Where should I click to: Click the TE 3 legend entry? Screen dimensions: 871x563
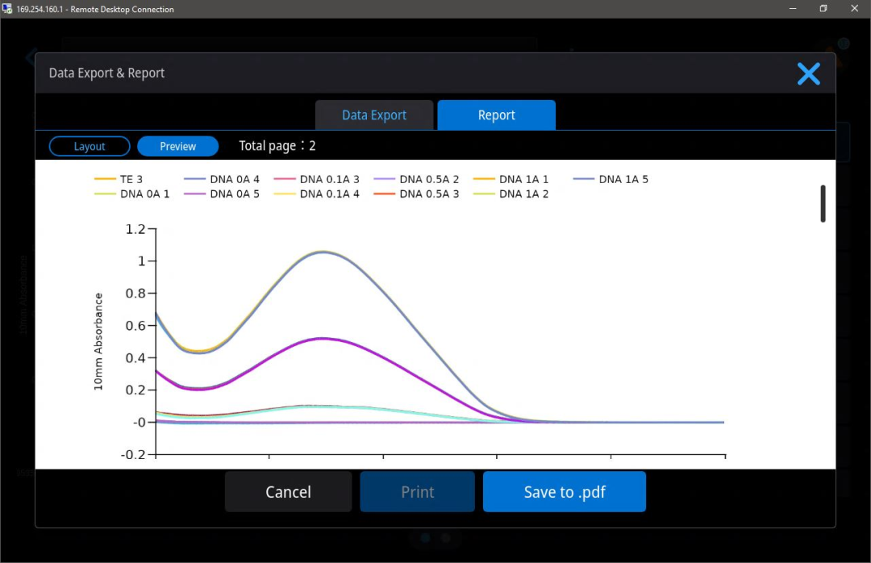pyautogui.click(x=119, y=179)
